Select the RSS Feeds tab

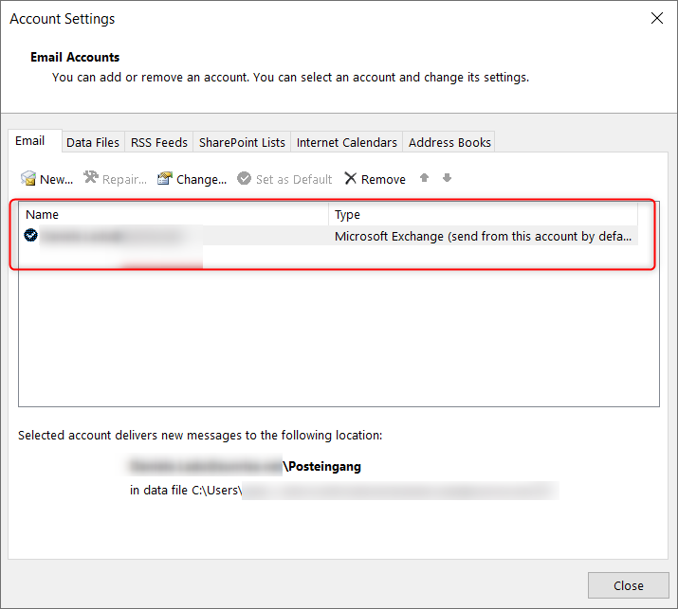click(x=159, y=142)
